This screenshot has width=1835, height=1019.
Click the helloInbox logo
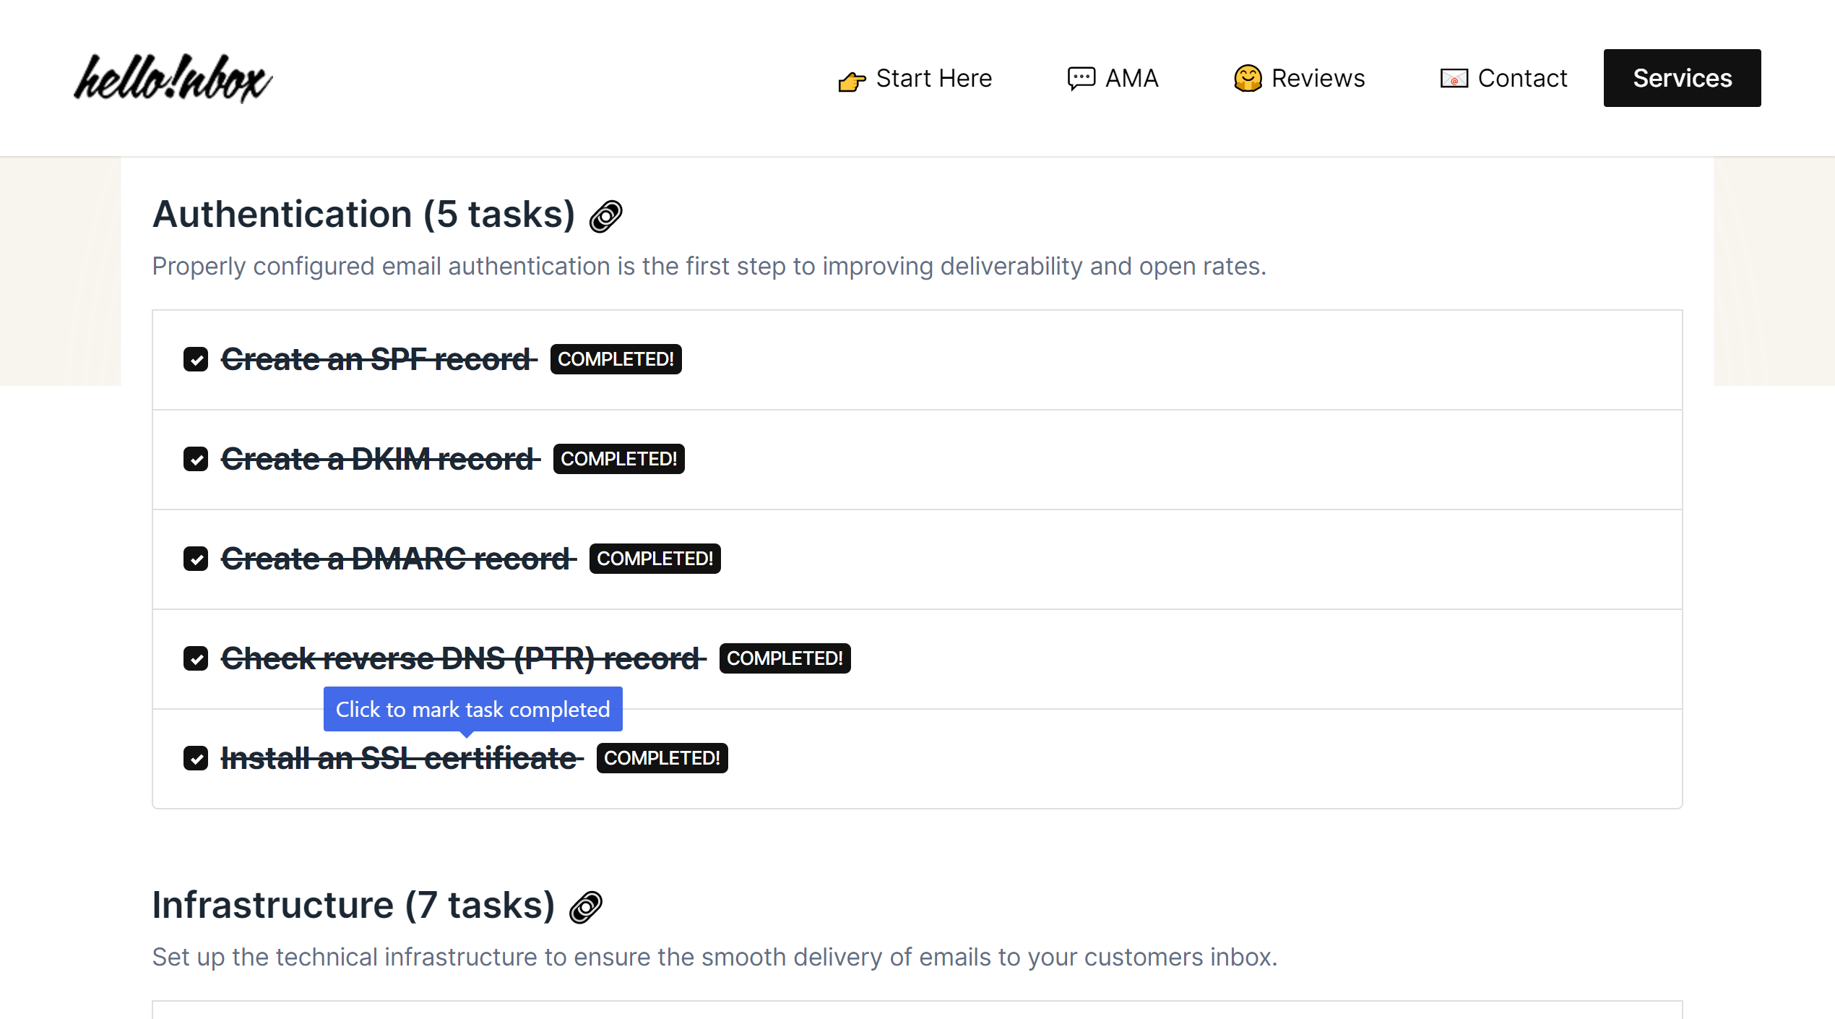pos(173,78)
